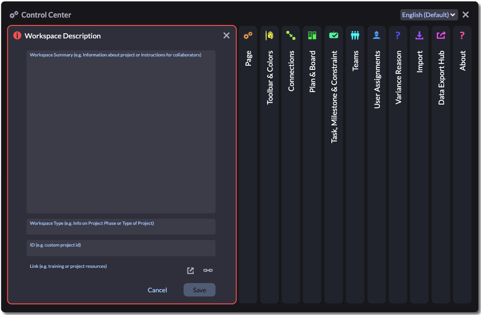Click the Control Center gears icon
This screenshot has height=315, width=481.
pyautogui.click(x=14, y=14)
